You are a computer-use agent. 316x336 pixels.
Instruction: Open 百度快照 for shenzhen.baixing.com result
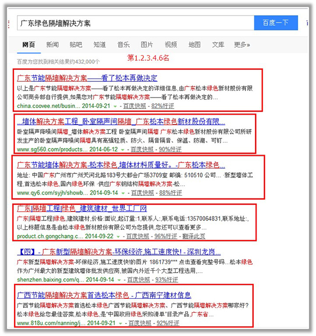pyautogui.click(x=138, y=280)
